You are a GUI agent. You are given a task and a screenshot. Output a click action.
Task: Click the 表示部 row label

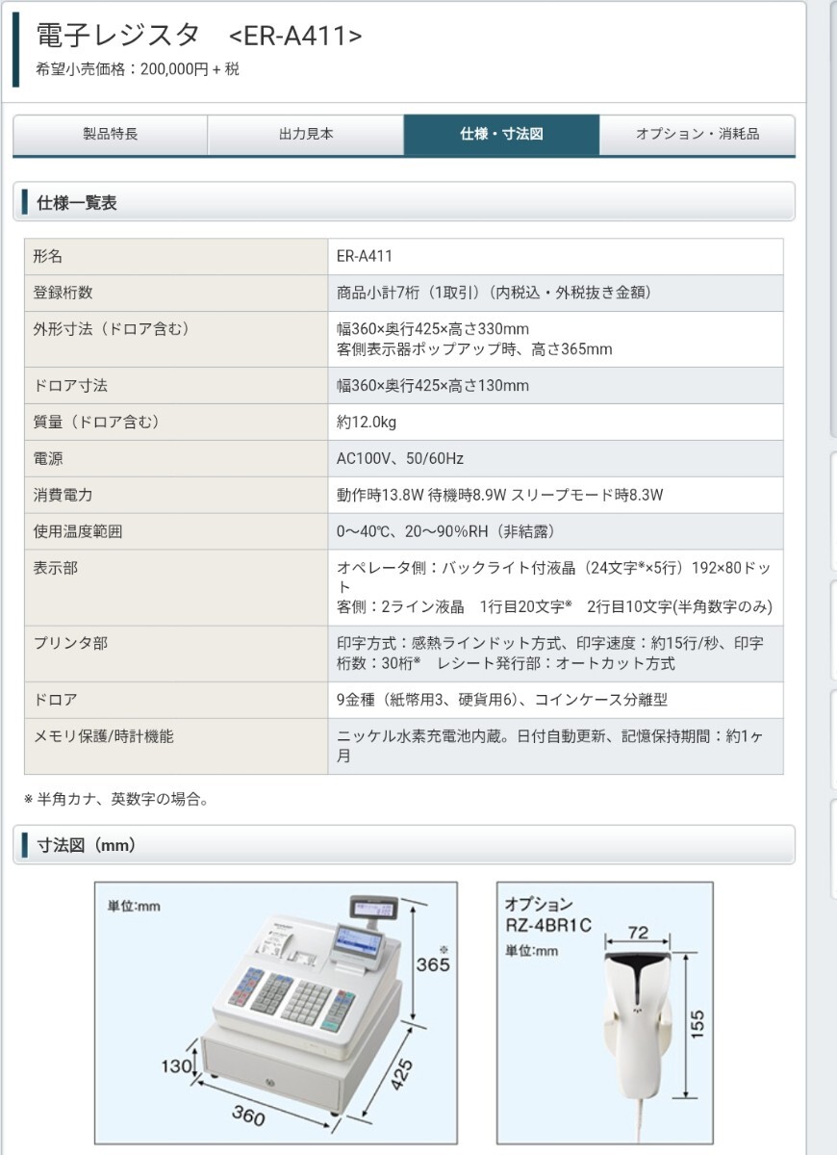56,568
